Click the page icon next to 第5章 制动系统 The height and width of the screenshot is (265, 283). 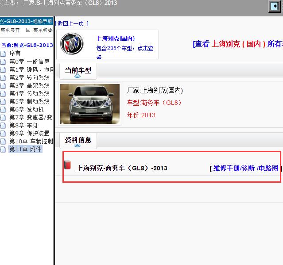tap(3, 101)
